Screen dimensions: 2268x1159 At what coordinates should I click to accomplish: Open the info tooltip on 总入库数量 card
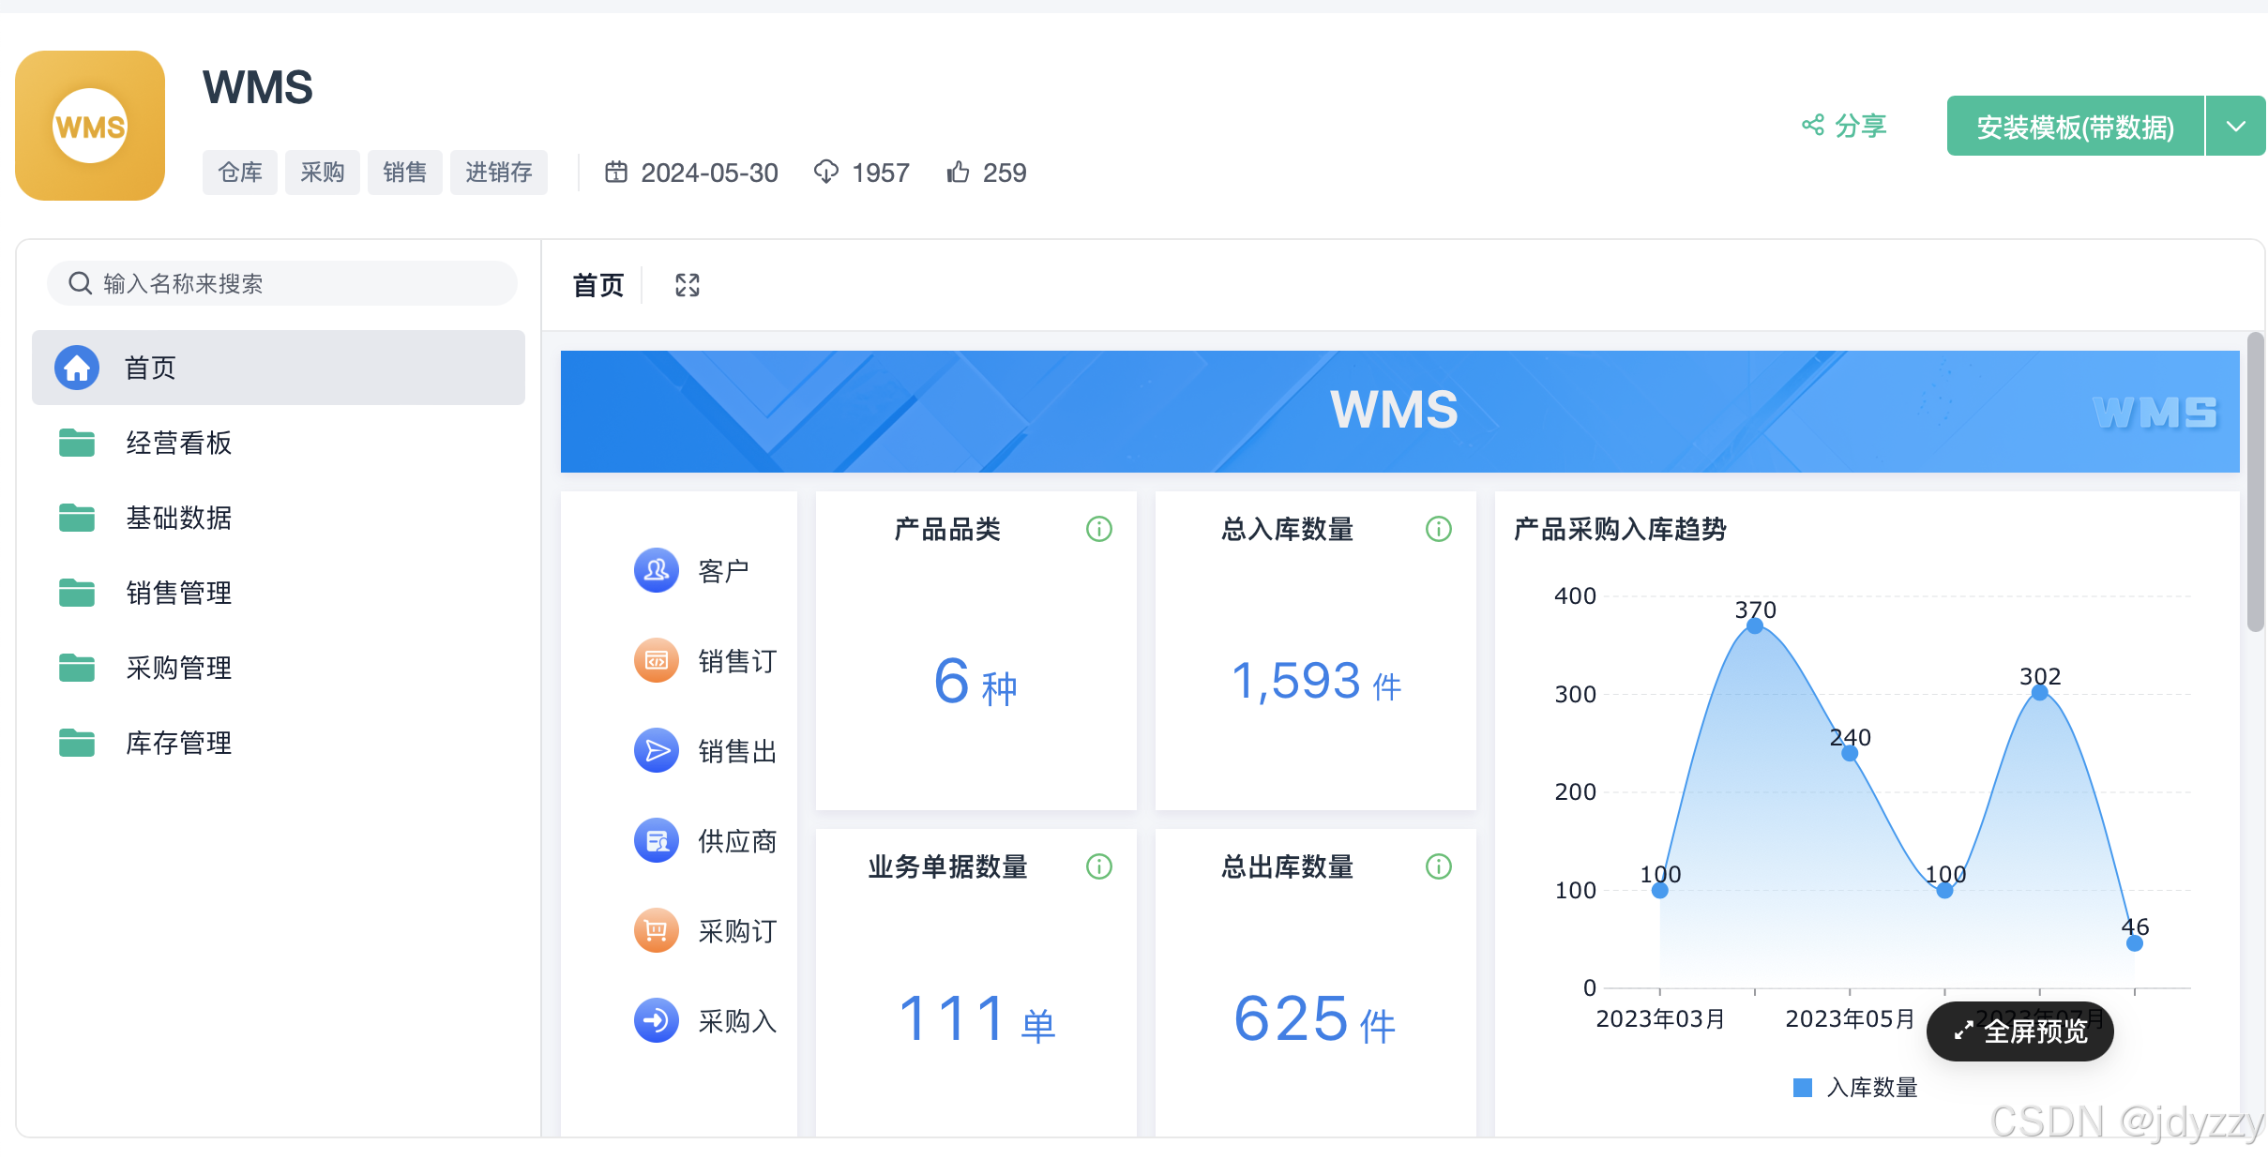pos(1438,529)
